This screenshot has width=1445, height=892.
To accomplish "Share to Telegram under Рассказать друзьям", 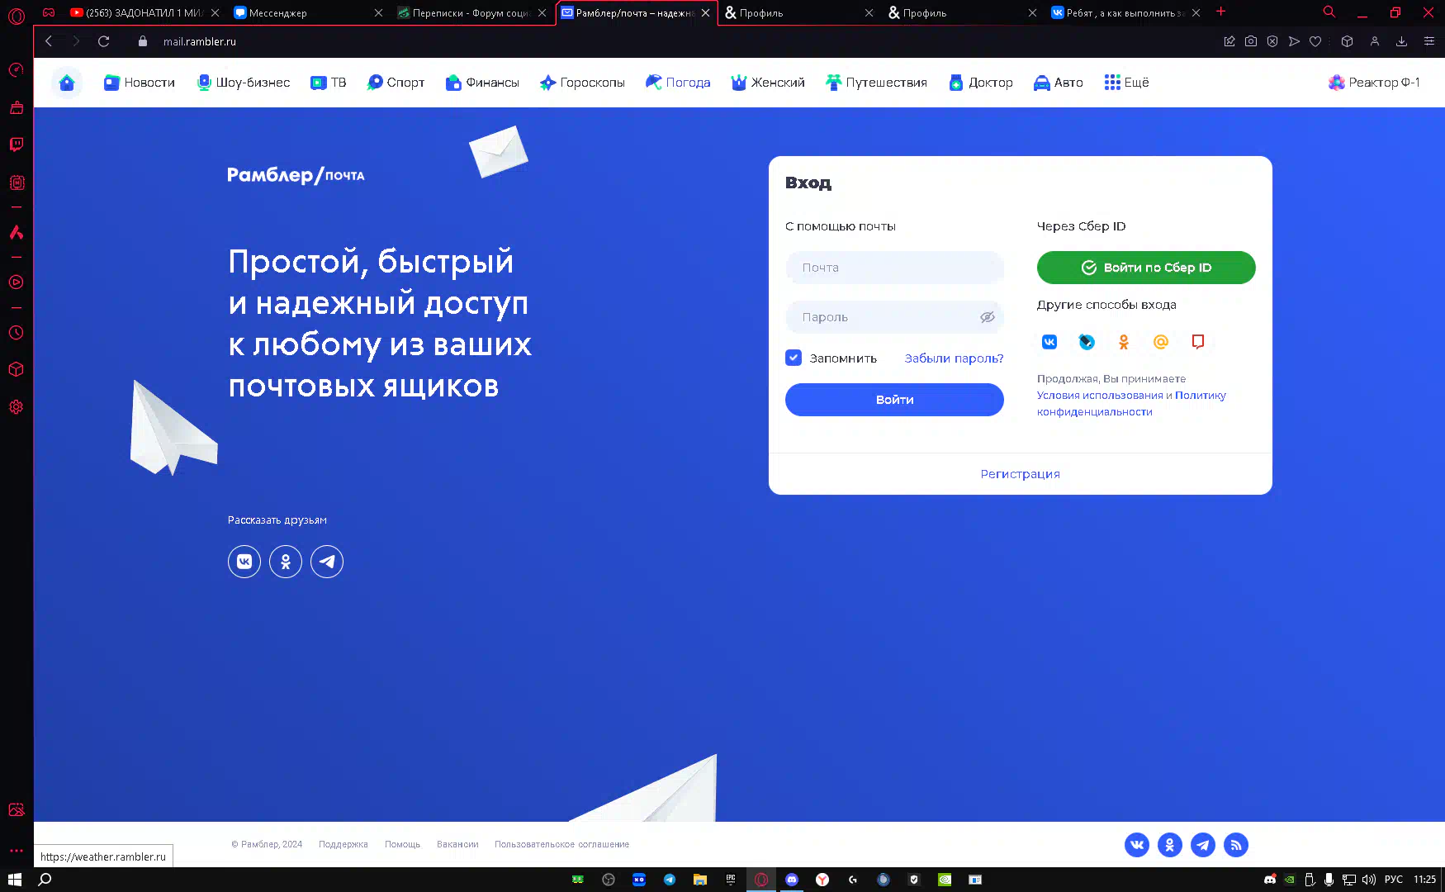I will pyautogui.click(x=327, y=562).
